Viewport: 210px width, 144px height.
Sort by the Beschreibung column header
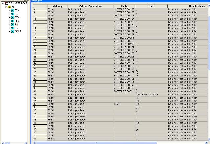187,6
